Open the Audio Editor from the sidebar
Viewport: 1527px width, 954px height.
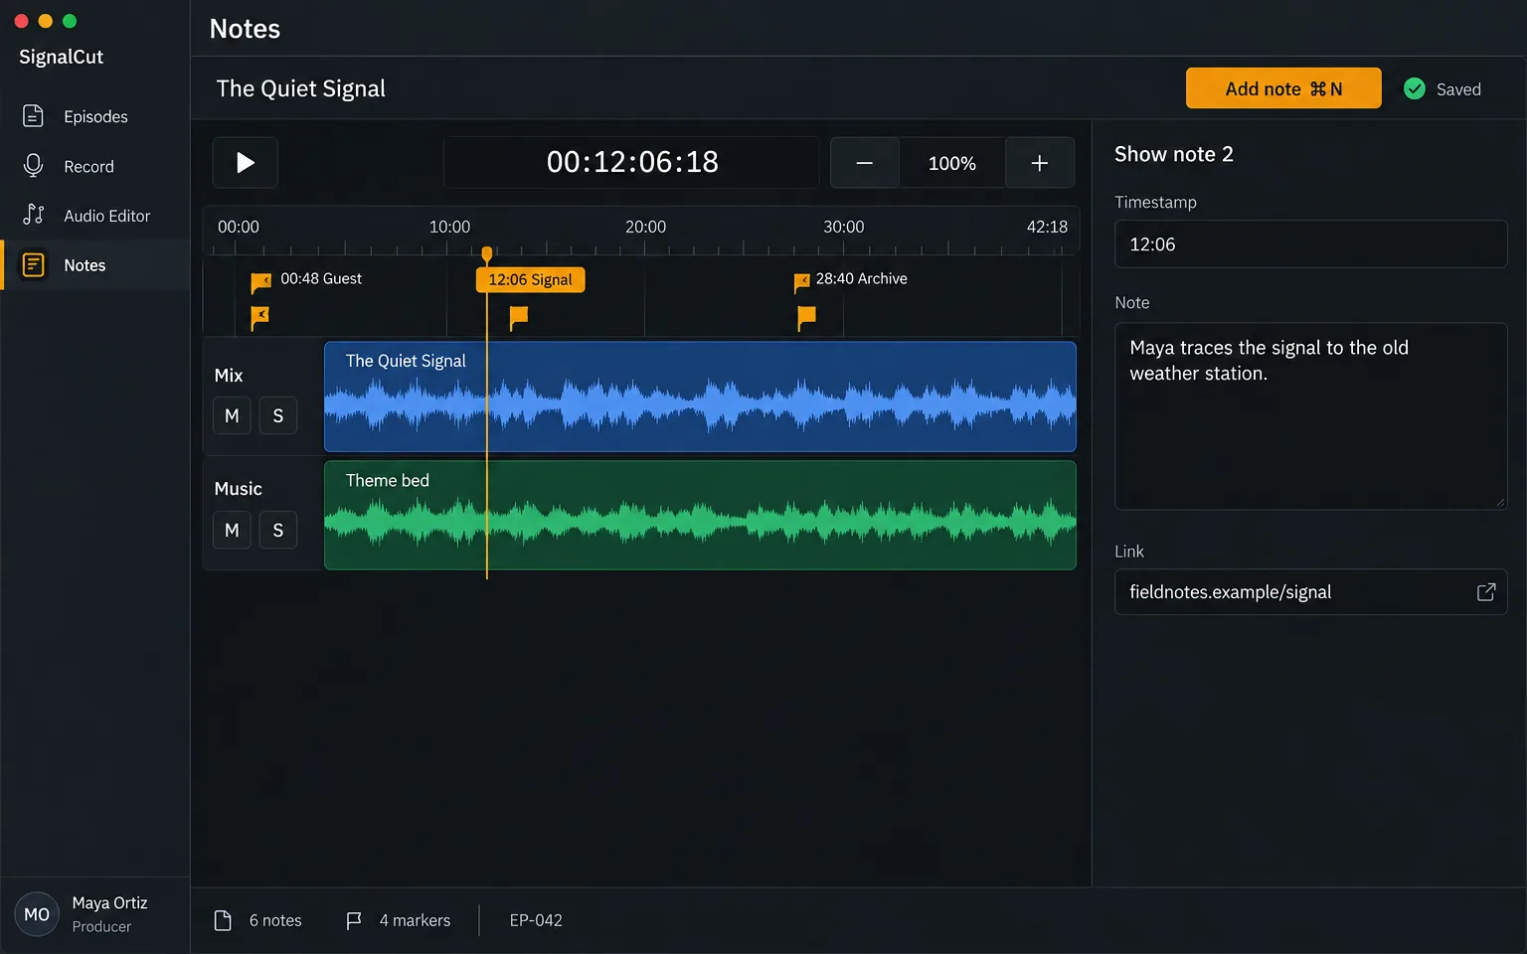point(95,216)
